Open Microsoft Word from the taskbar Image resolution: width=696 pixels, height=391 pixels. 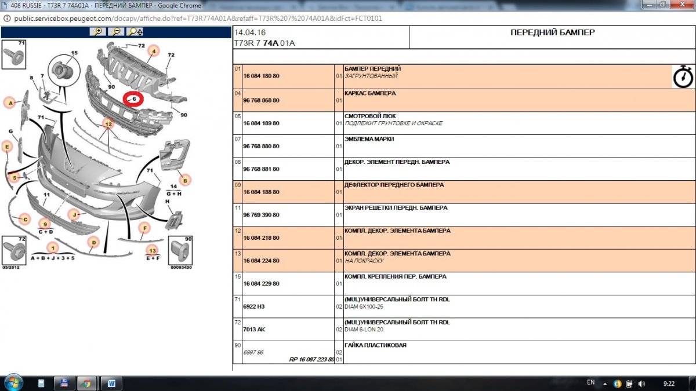111,383
